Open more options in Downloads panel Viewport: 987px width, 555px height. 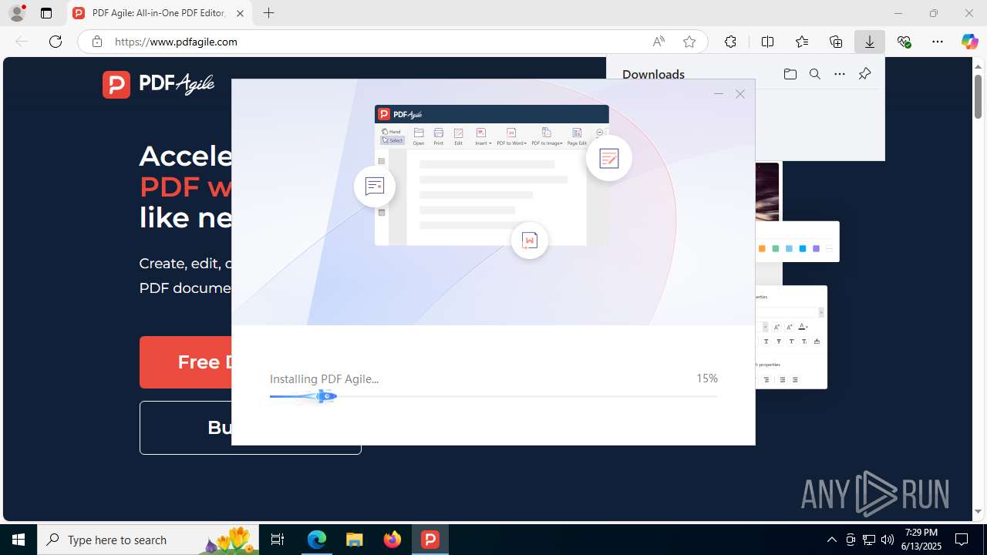point(840,74)
